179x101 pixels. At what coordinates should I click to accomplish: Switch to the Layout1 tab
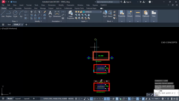tap(18, 98)
